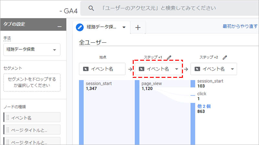The image size is (259, 145).
Task: Open ステップ +2 イベント名 dropdown
Action: pos(232,69)
